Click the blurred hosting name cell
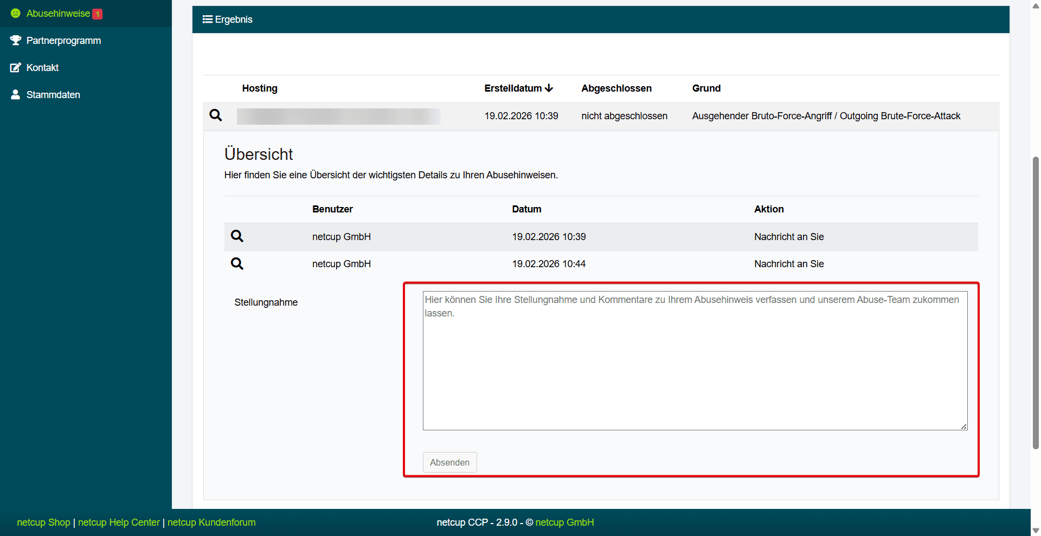The image size is (1041, 536). 338,117
